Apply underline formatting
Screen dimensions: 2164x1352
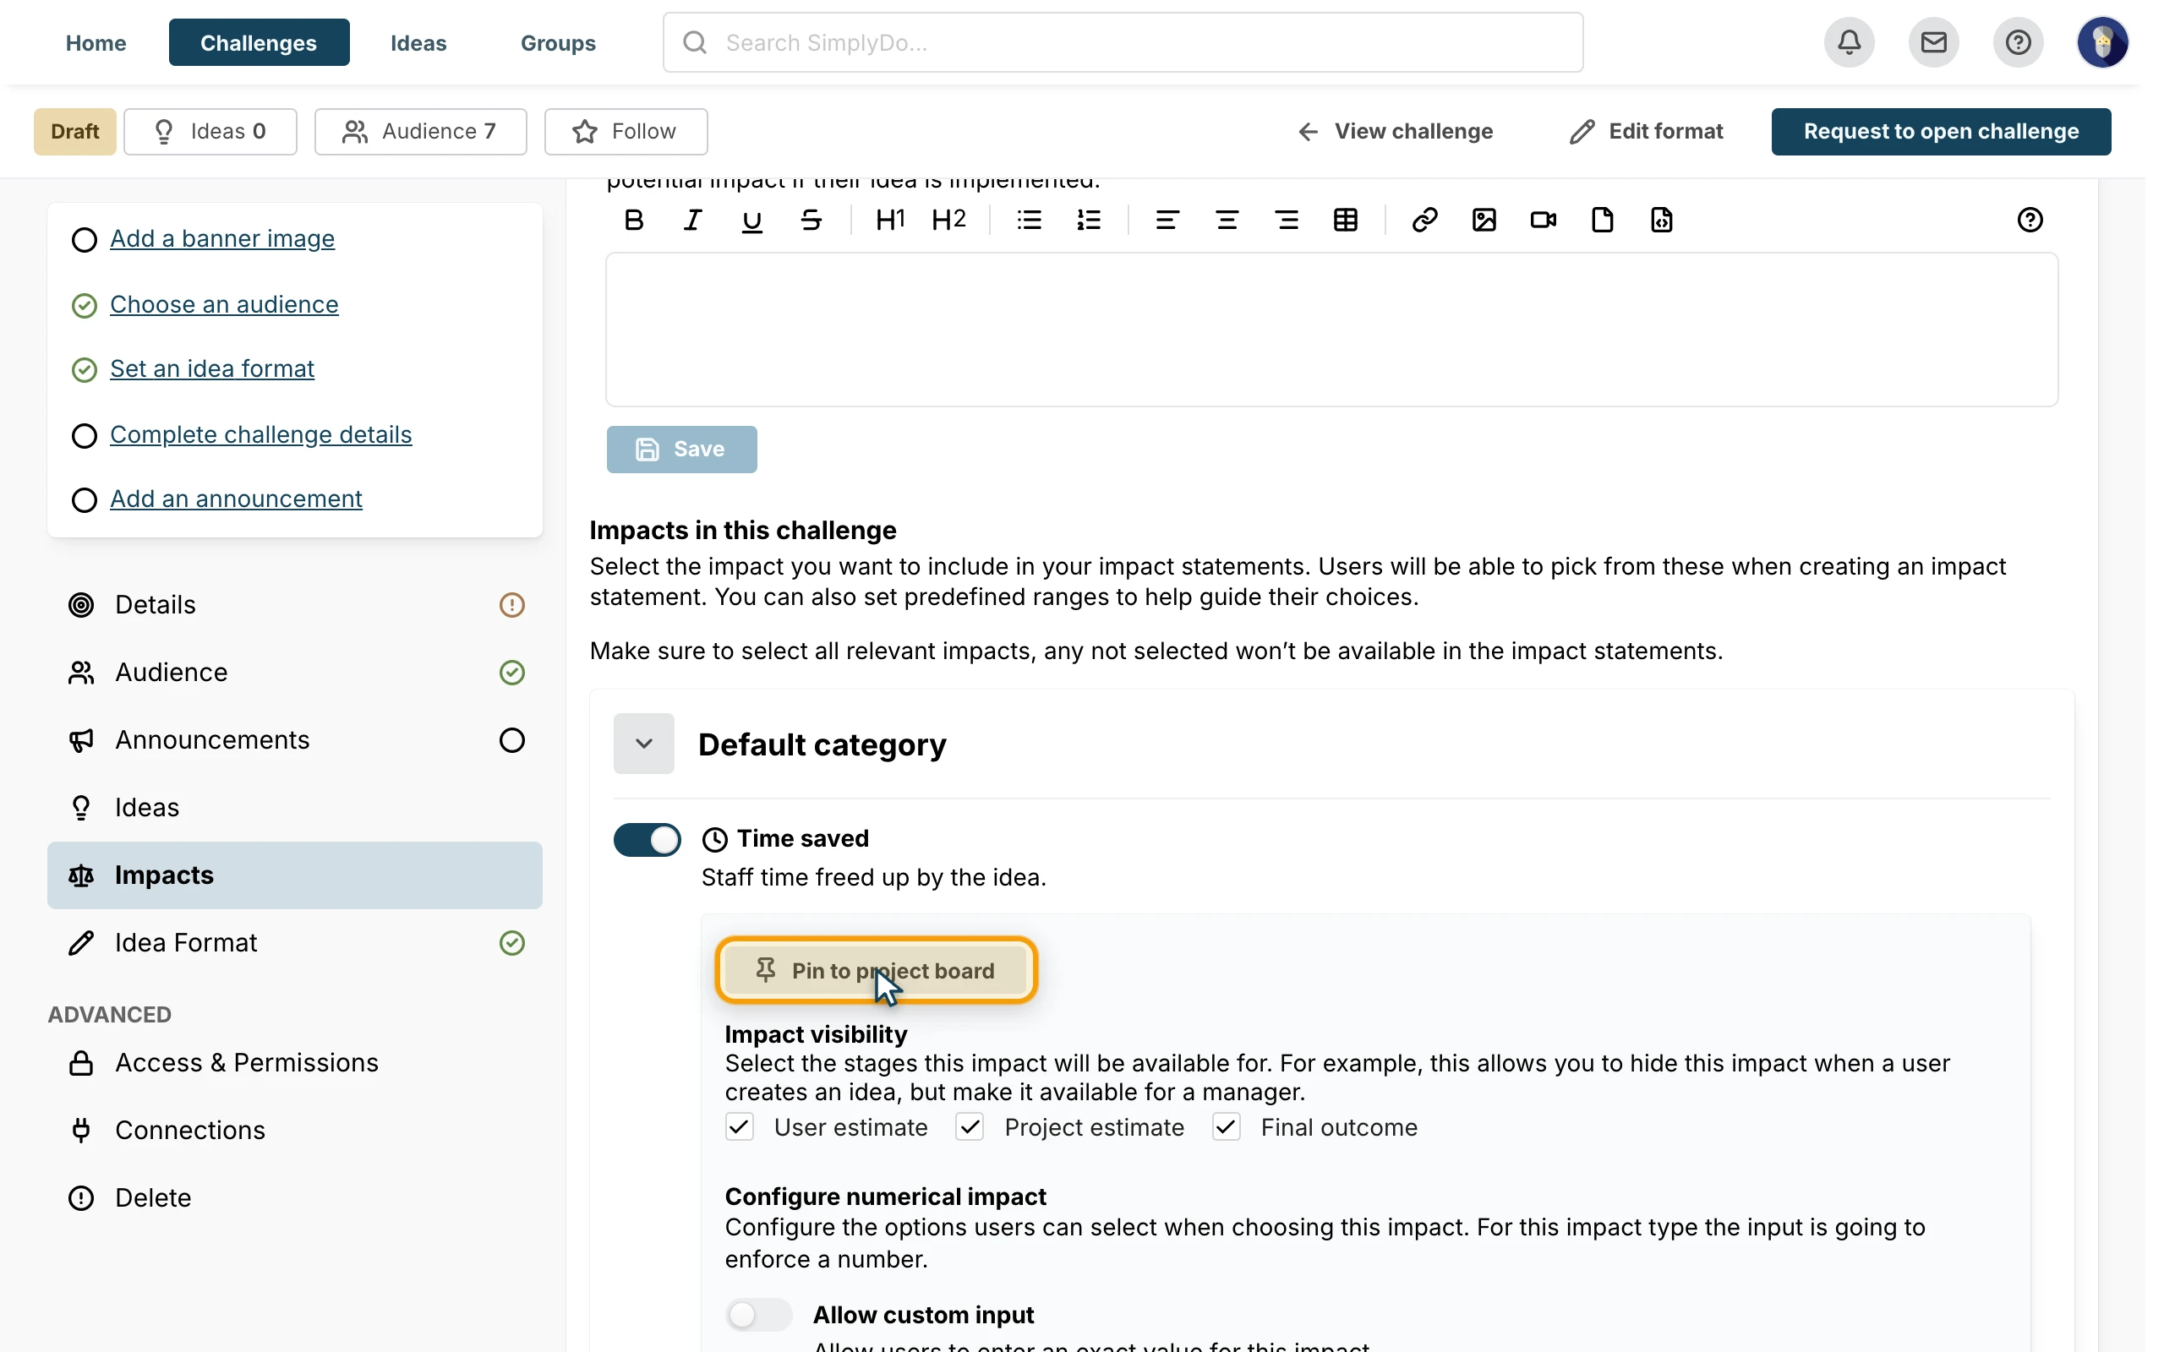[x=752, y=220]
